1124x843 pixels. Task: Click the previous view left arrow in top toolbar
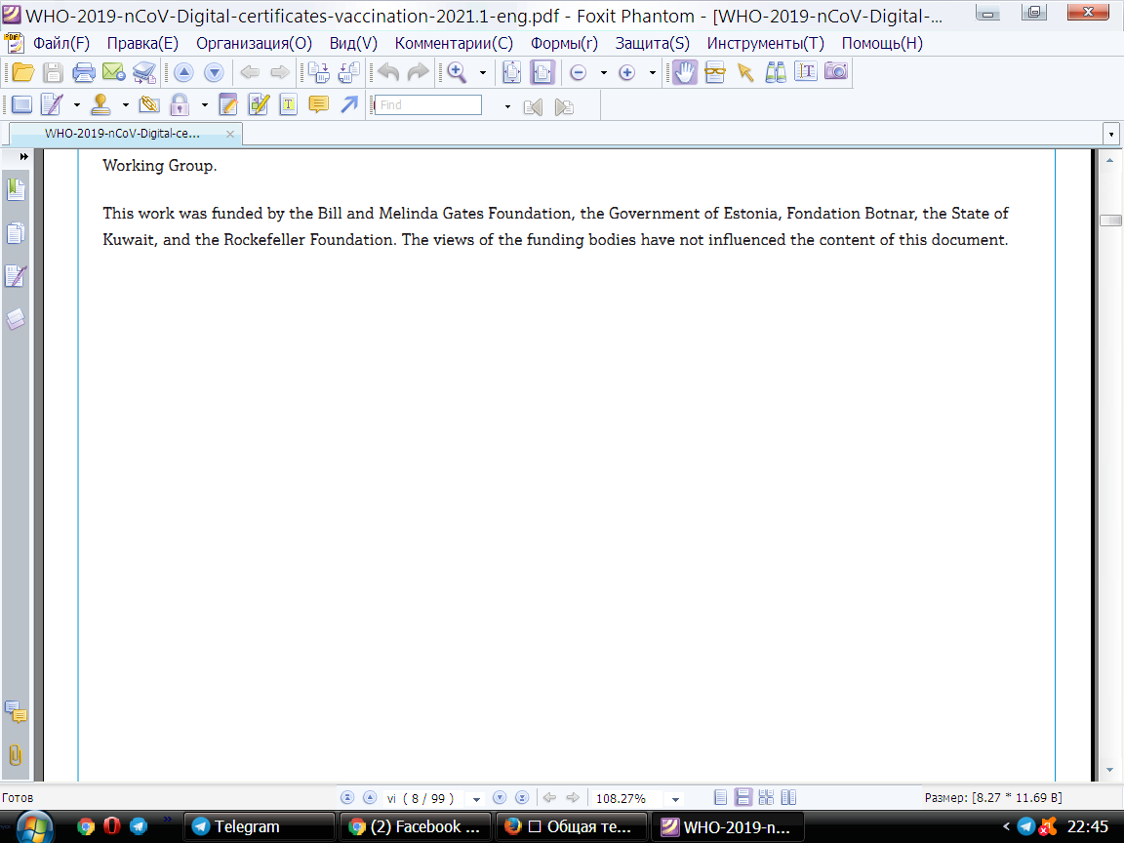[250, 72]
